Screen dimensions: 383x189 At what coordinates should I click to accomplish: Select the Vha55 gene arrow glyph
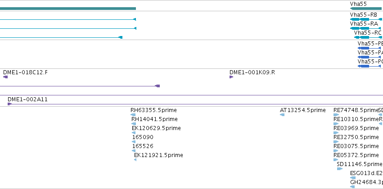(365, 9)
